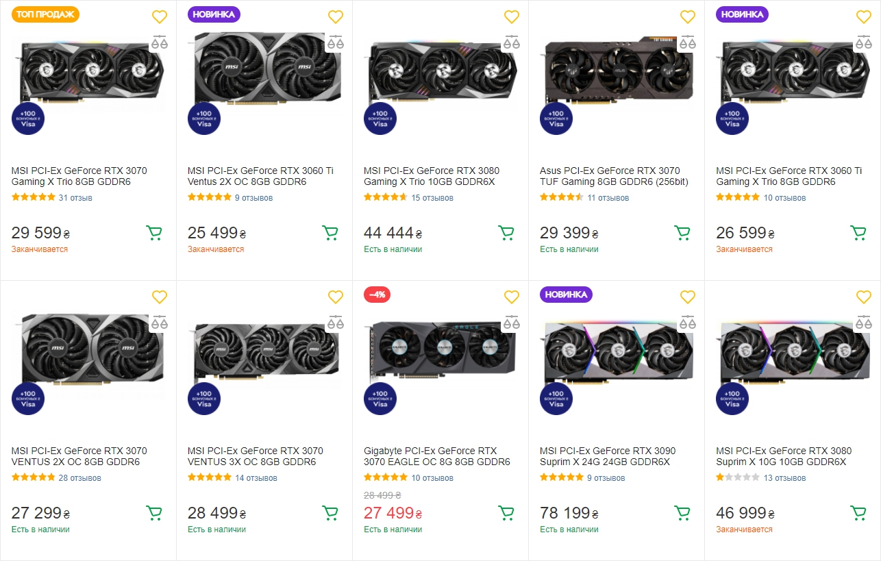Click the +100 Visa bonus badge on Gigabyte EAGLE
The height and width of the screenshot is (561, 881).
point(380,399)
